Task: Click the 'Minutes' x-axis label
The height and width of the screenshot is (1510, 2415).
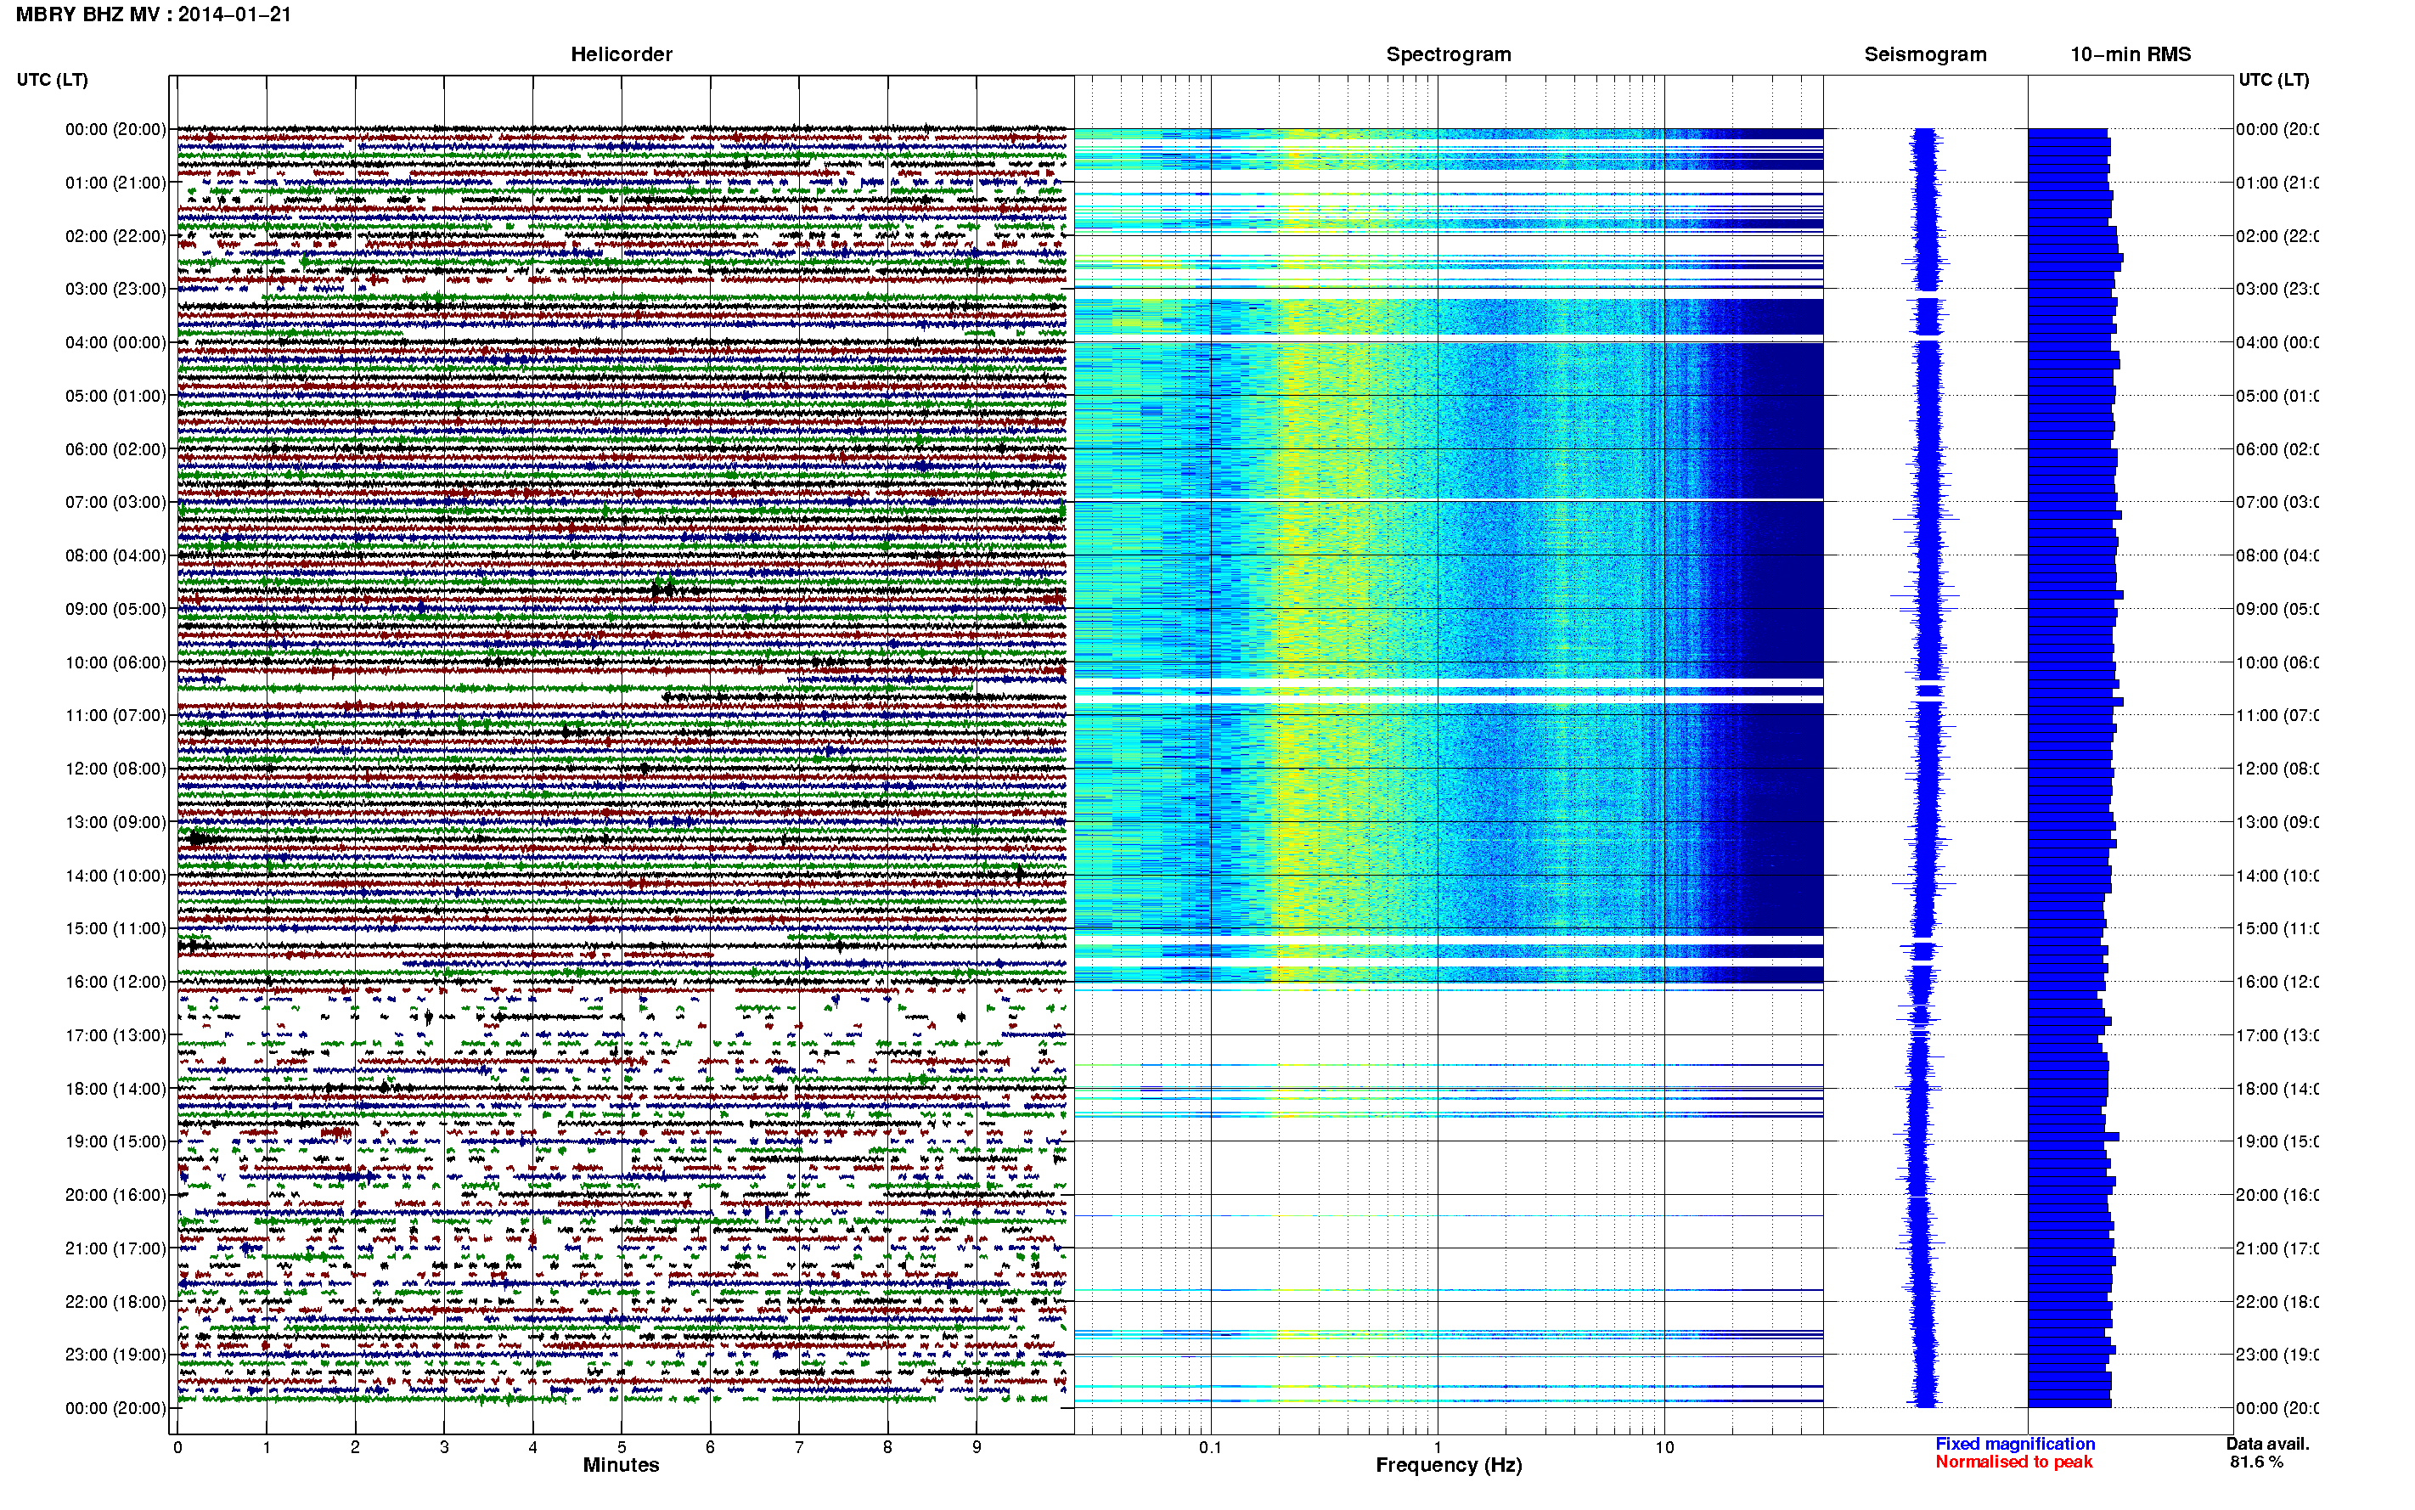Action: (x=621, y=1465)
